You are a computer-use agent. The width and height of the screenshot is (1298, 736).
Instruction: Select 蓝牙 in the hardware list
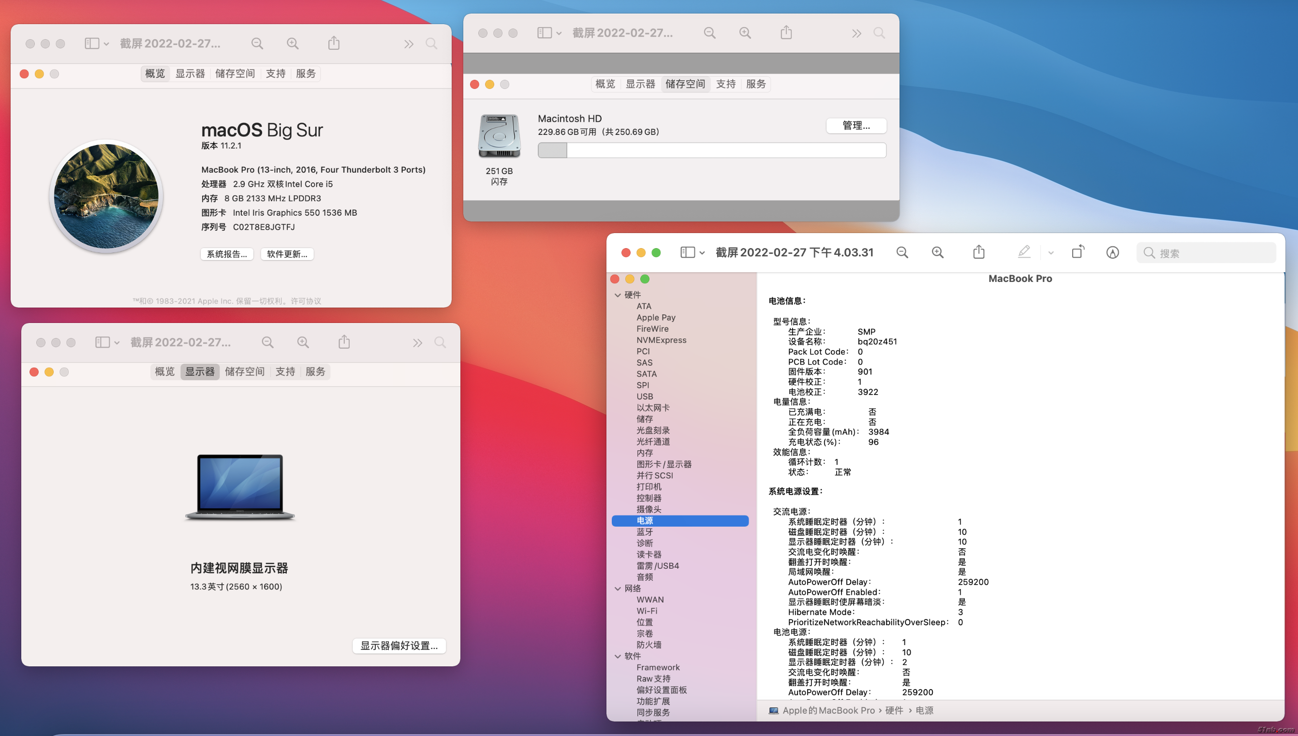645,532
